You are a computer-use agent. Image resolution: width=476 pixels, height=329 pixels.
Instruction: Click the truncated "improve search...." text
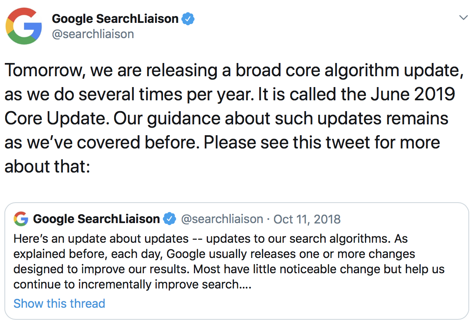pos(222,284)
